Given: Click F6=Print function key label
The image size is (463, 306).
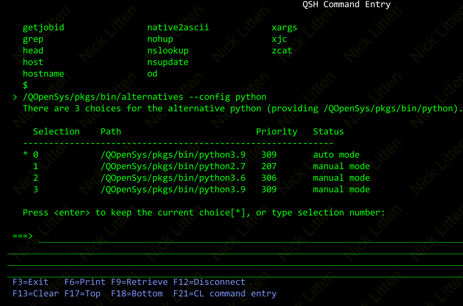Looking at the screenshot, I should (x=85, y=282).
